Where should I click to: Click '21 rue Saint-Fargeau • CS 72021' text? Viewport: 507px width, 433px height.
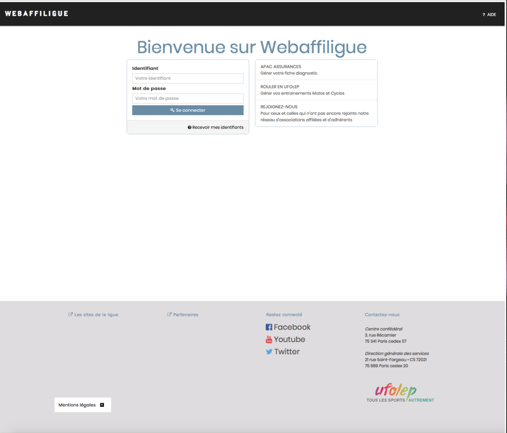[x=396, y=360]
